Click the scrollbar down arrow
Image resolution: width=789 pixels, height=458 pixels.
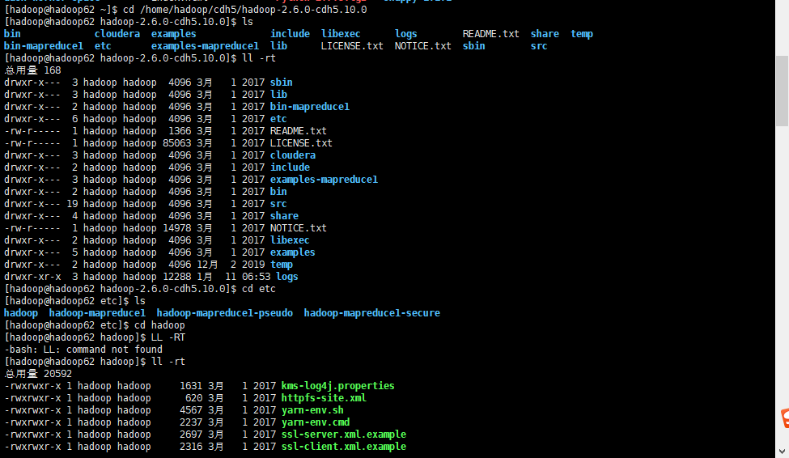782,452
